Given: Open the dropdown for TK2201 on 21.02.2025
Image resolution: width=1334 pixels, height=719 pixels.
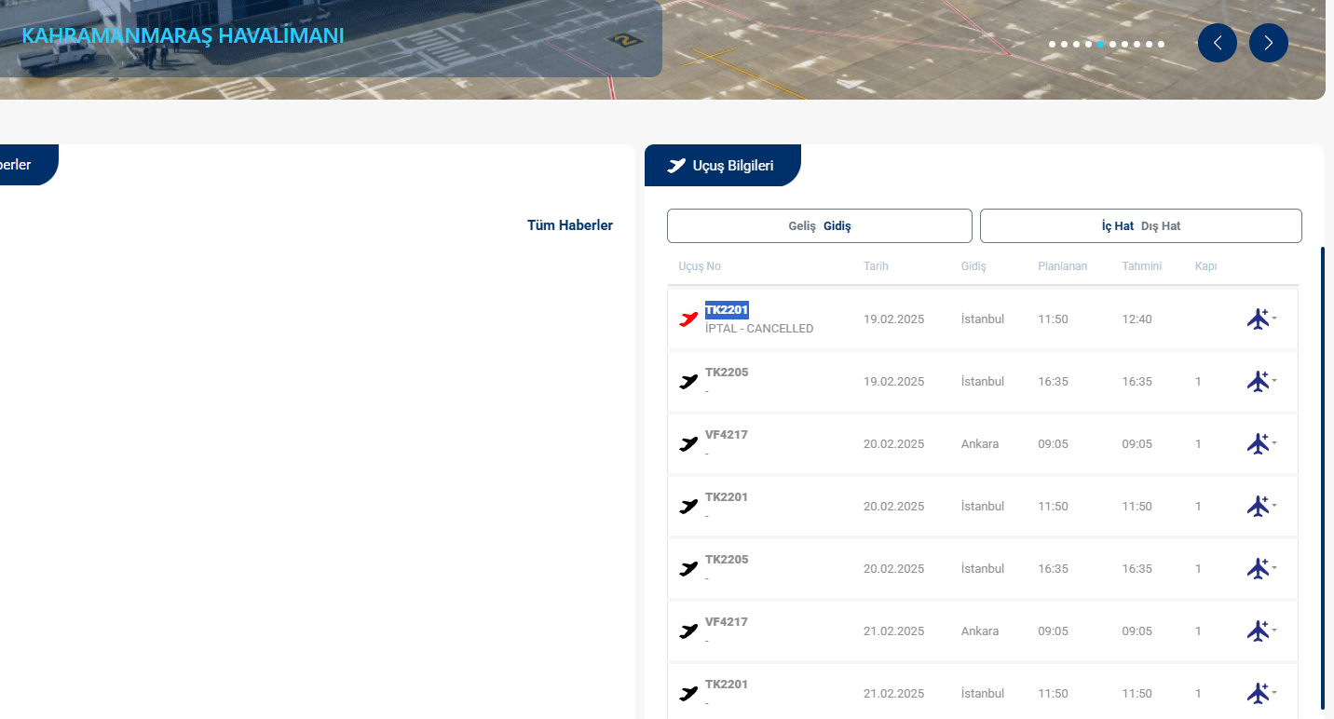Looking at the screenshot, I should point(1274,692).
